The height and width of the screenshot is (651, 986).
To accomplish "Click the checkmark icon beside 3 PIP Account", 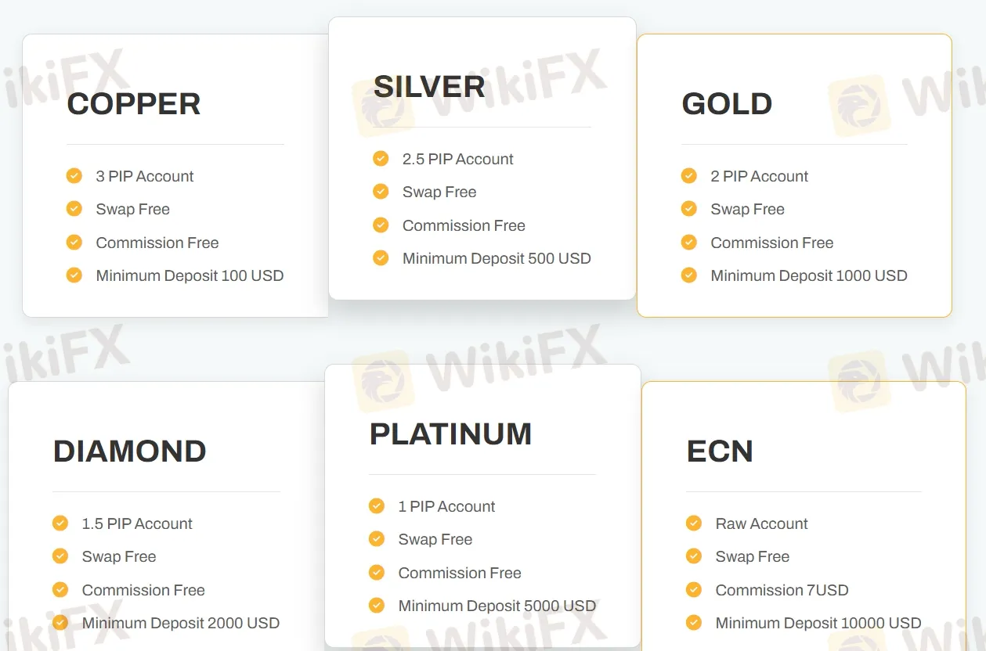I will click(x=74, y=176).
